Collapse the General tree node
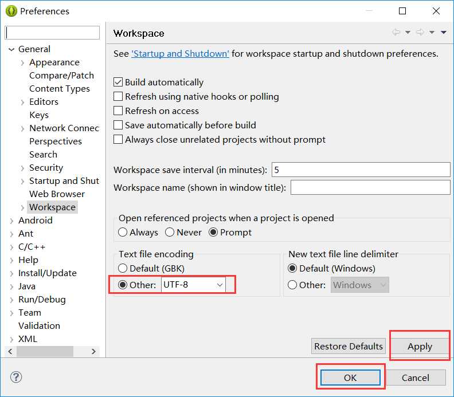 coord(11,49)
